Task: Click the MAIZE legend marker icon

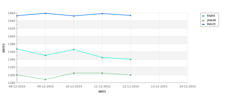Action: (x=203, y=25)
